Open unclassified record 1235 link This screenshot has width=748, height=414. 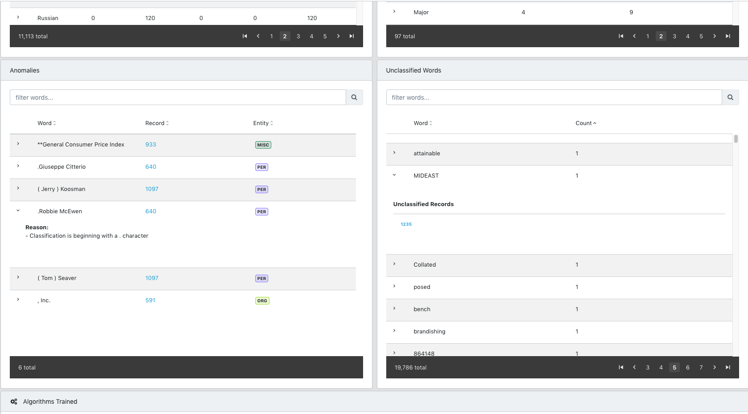click(406, 224)
